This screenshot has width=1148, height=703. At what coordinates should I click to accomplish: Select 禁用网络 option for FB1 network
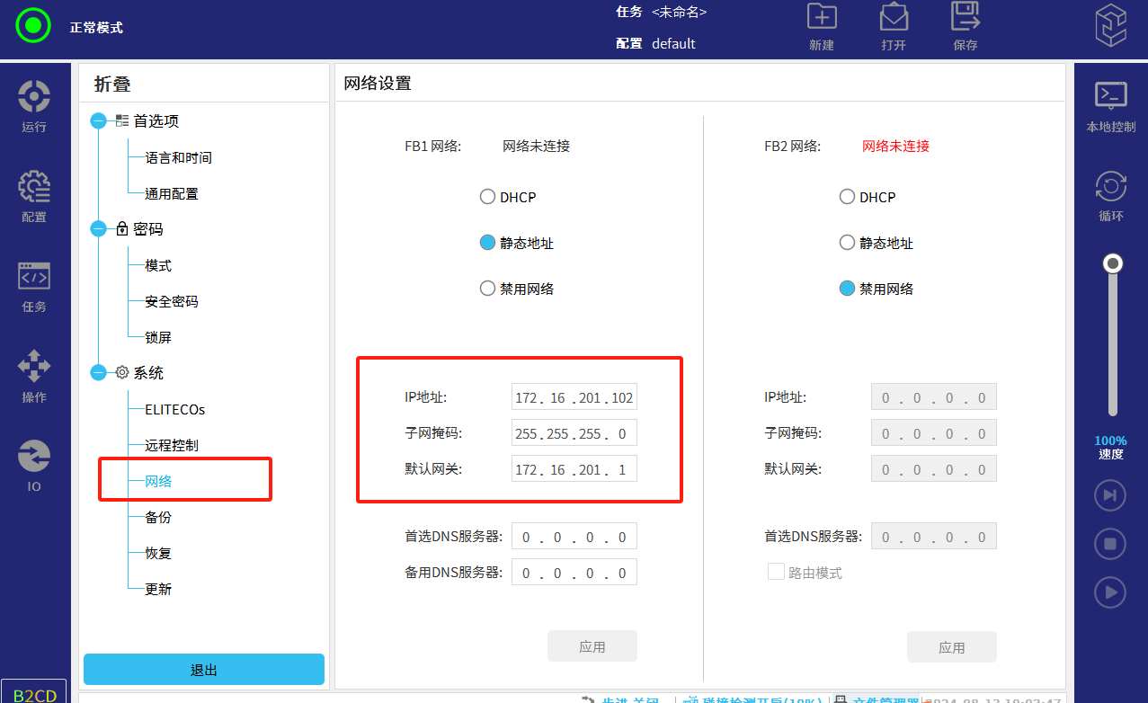487,289
